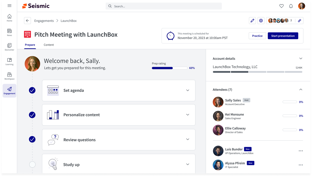The height and width of the screenshot is (177, 312).
Task: Open options menu for Luis Bunder
Action: tap(301, 151)
